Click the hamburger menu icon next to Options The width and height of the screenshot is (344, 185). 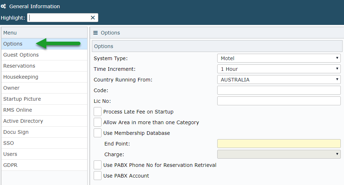[x=95, y=33]
